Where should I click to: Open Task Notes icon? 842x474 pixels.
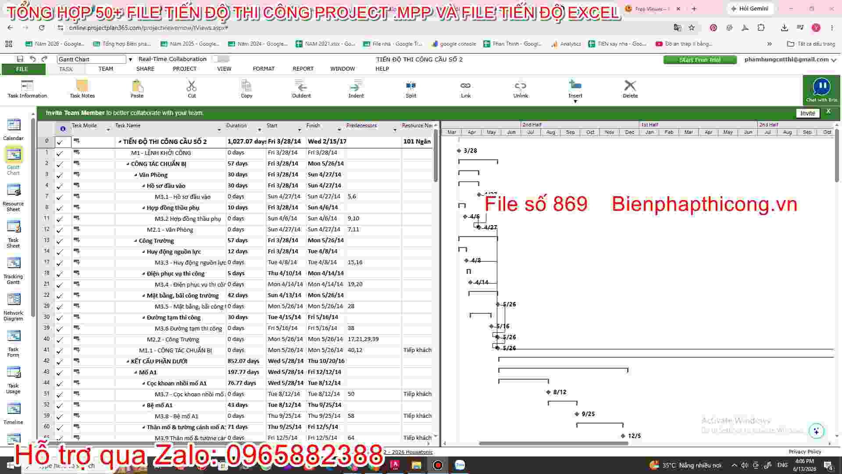click(82, 86)
